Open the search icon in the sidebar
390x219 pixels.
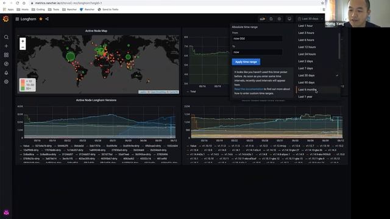(x=6, y=37)
